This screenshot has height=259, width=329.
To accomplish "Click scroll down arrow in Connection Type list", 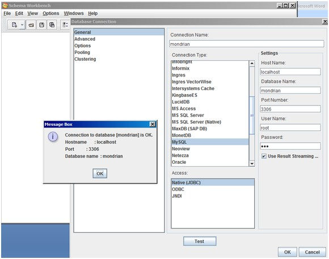I will point(252,164).
